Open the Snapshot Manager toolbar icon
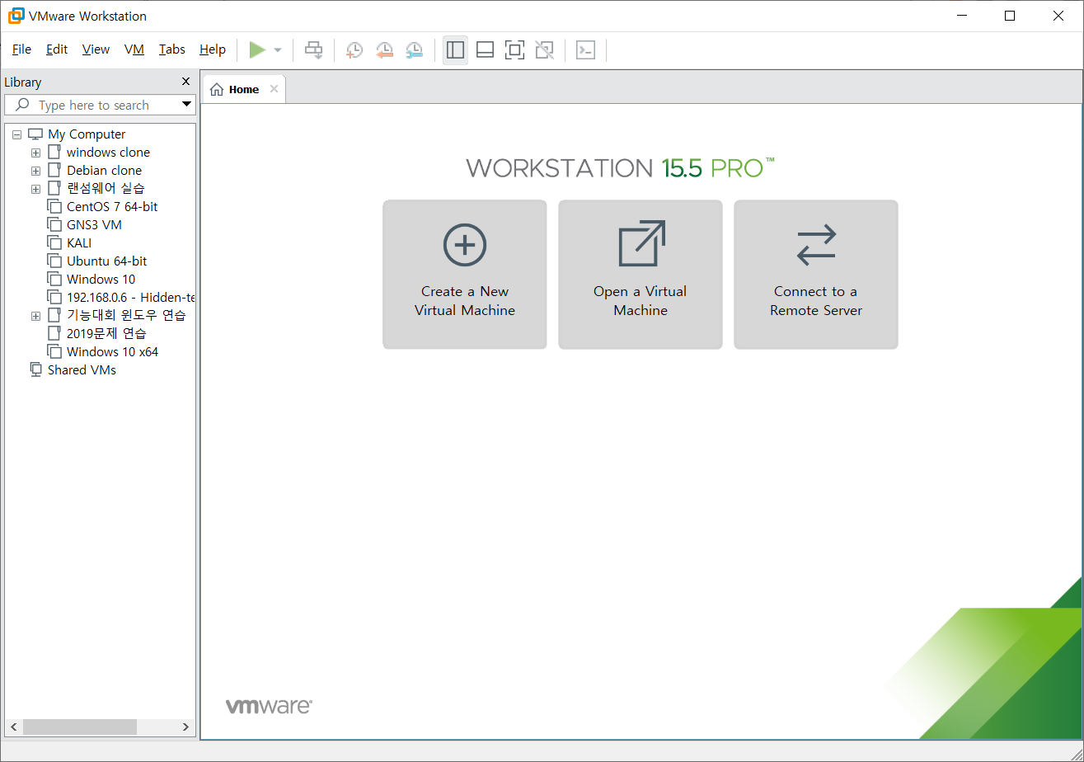The height and width of the screenshot is (762, 1084). (415, 50)
